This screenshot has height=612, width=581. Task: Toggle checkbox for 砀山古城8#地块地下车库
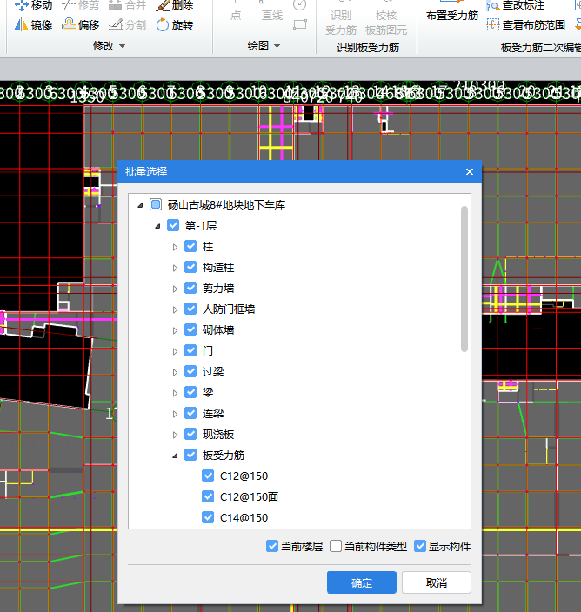(x=156, y=204)
